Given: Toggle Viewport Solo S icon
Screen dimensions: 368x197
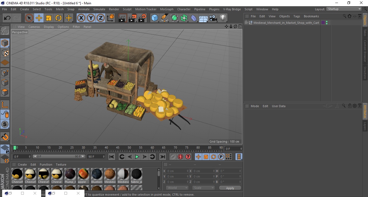Looking at the screenshot, I should 5,124.
